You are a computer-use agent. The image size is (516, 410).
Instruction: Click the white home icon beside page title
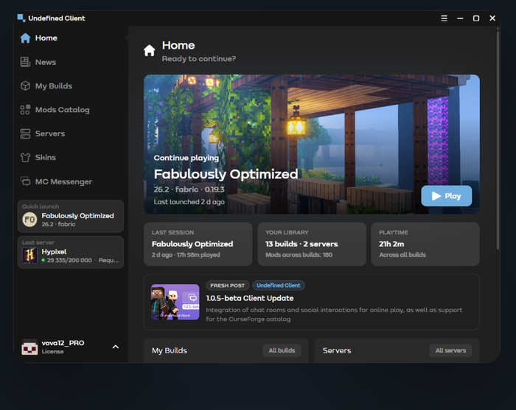[150, 50]
